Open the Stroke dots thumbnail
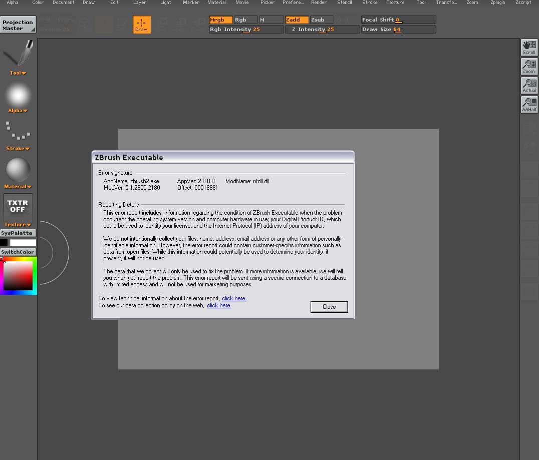Viewport: 539px width, 460px height. pyautogui.click(x=18, y=131)
